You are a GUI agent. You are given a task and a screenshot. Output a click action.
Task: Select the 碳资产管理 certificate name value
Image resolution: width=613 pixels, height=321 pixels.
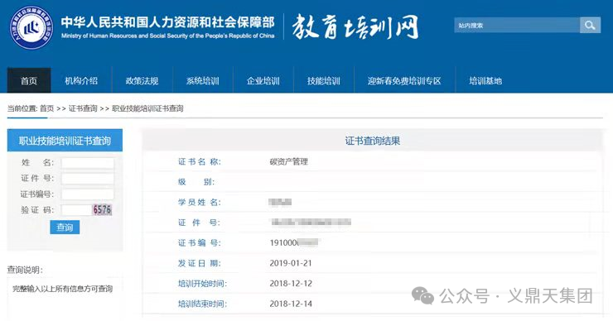click(289, 161)
